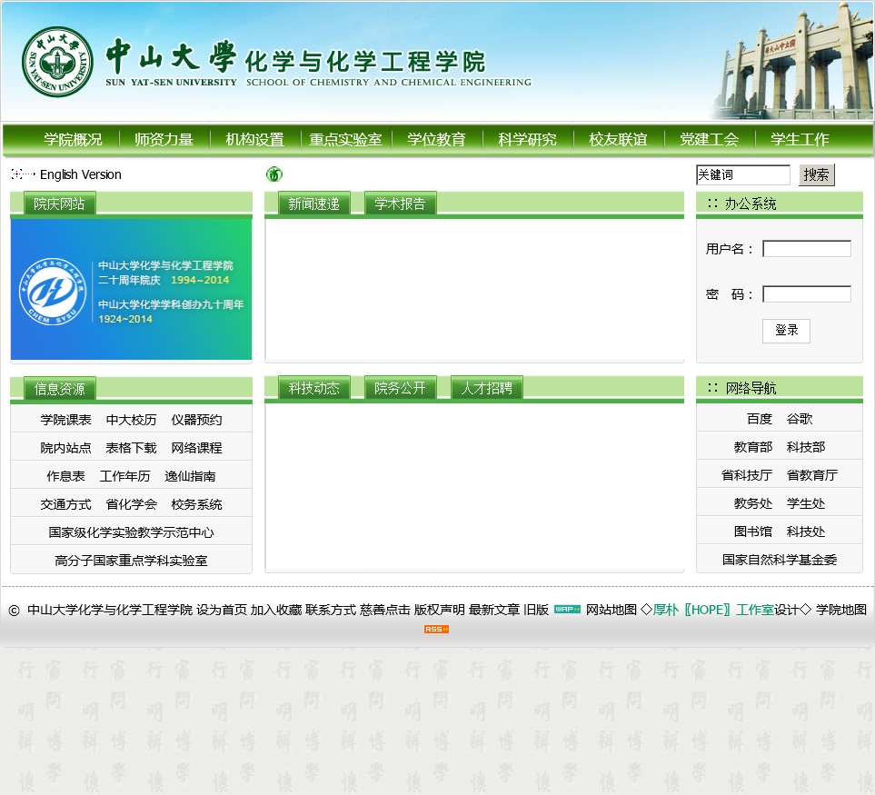Click 设为首页 in the footer
The width and height of the screenshot is (875, 795).
[x=222, y=610]
